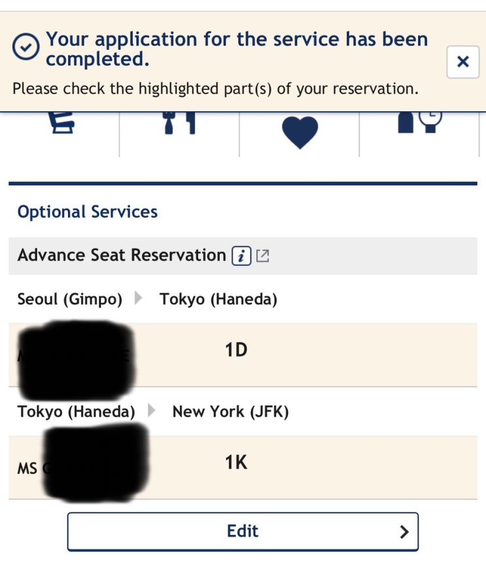Click the right chevron on Edit button
The image size is (486, 569).
coord(404,532)
